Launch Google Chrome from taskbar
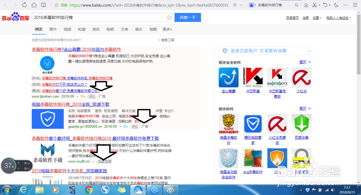This screenshot has width=361, height=195. (89, 190)
